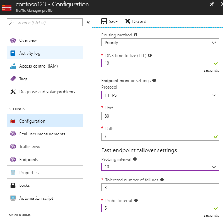Collapse the sidebar with double chevron
This screenshot has width=223, height=219.
click(x=88, y=22)
